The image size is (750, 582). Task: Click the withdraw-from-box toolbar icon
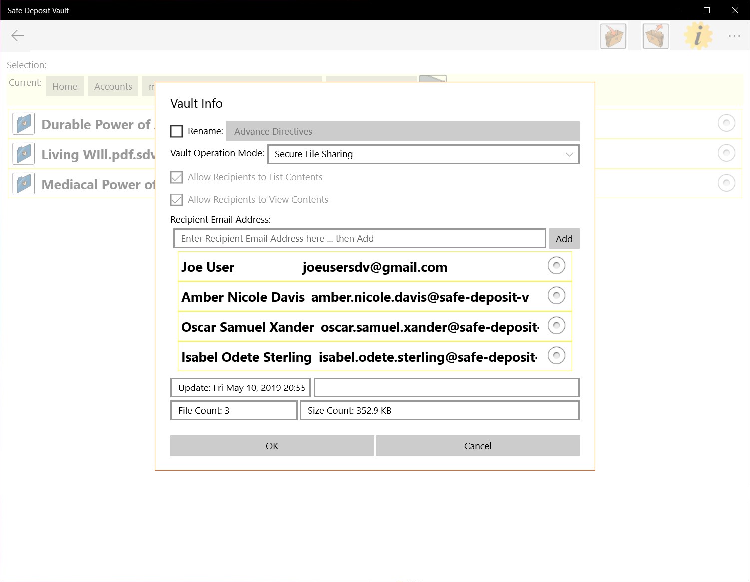[x=656, y=36]
